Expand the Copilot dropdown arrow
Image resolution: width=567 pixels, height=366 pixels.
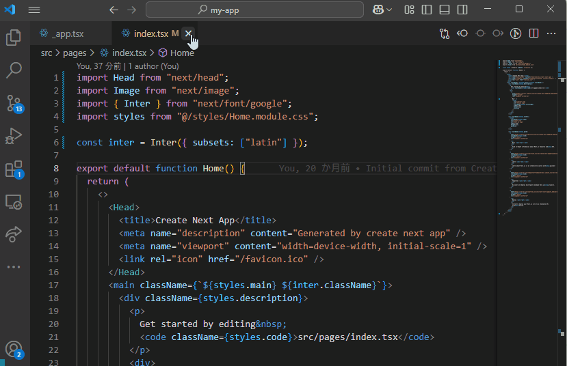[x=389, y=10]
